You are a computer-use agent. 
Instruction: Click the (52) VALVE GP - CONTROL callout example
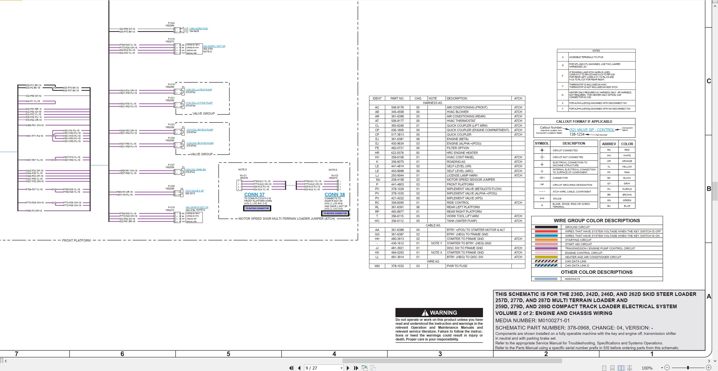[x=592, y=130]
